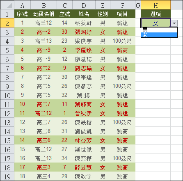Choose 女 in the dropdown list

pyautogui.click(x=159, y=35)
